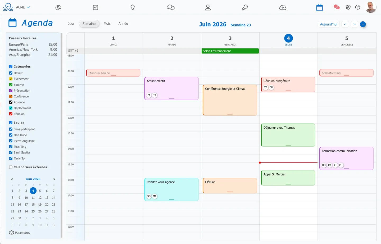
Task: Open the red chat messages icon
Action: pos(337,7)
